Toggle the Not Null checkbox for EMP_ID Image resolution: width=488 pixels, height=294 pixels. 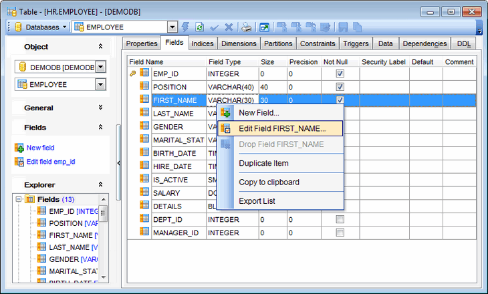coord(340,73)
